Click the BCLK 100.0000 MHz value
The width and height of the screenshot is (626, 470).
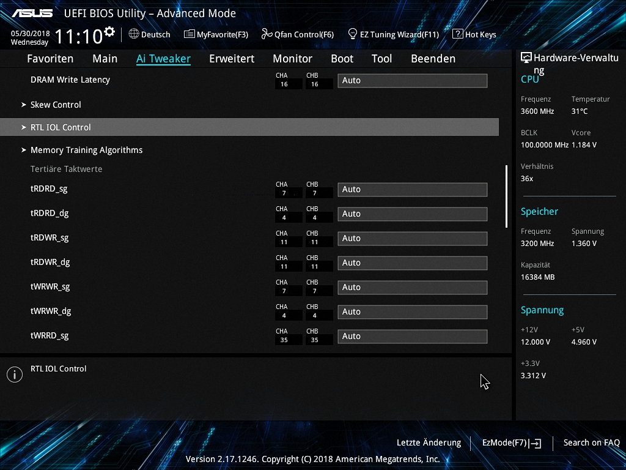click(545, 145)
